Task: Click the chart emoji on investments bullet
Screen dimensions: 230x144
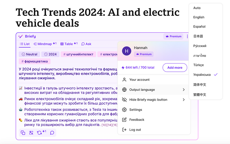Action: (21, 88)
